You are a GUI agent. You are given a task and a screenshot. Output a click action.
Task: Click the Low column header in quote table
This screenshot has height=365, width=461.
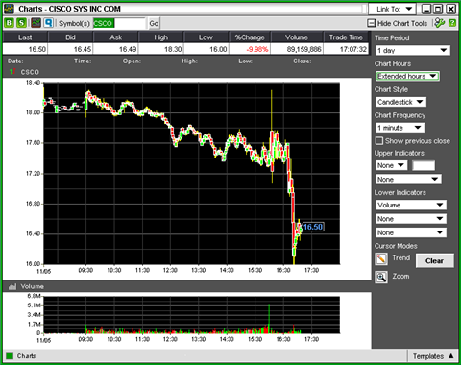pyautogui.click(x=206, y=37)
